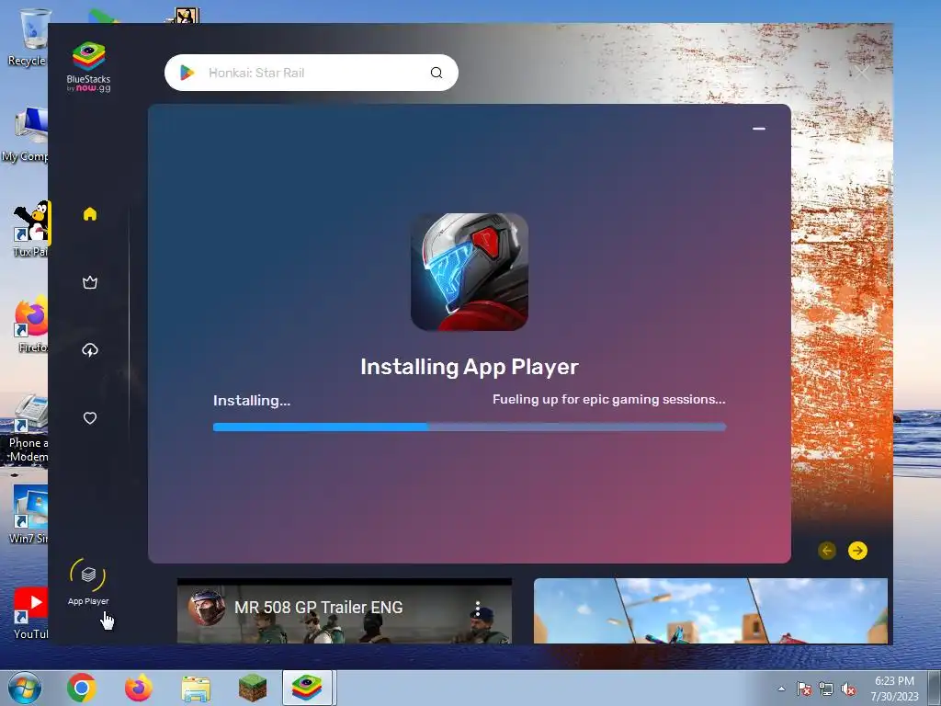Open the video three-dot options menu
941x706 pixels.
pos(478,609)
